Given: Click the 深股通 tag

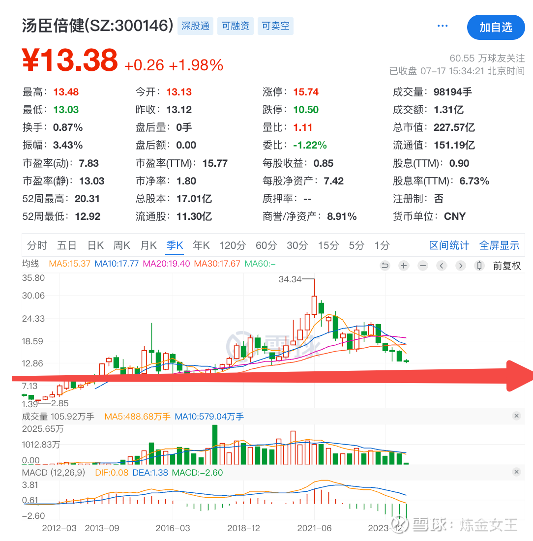Looking at the screenshot, I should (195, 26).
